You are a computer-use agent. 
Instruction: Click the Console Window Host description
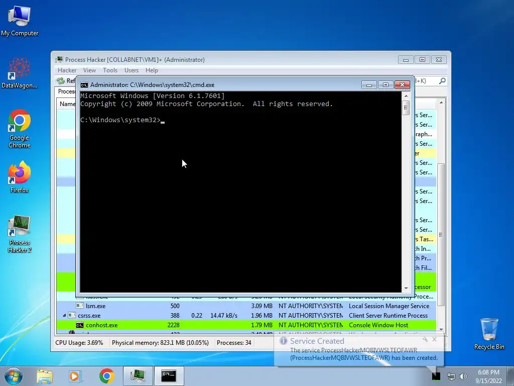[x=378, y=325]
